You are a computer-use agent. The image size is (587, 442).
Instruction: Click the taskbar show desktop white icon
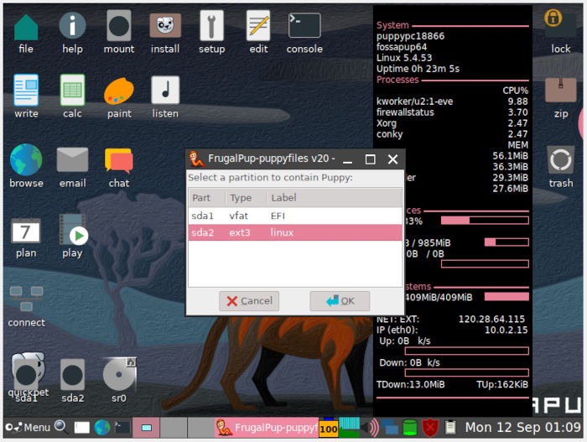point(81,428)
